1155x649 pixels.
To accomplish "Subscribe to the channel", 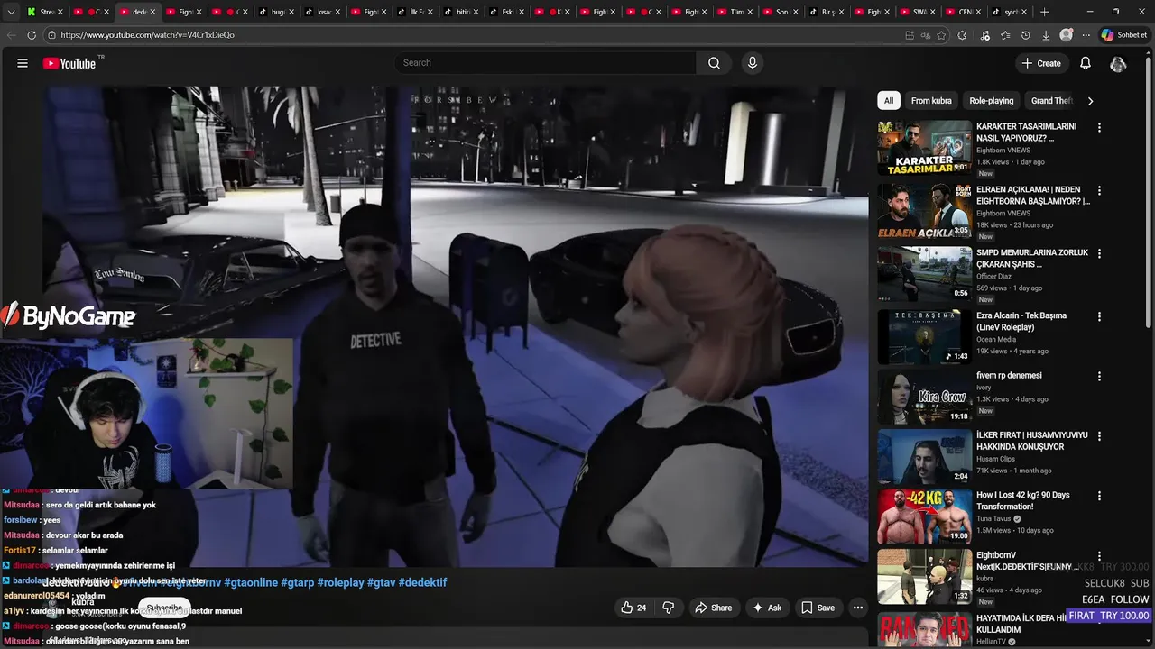I will tap(164, 608).
